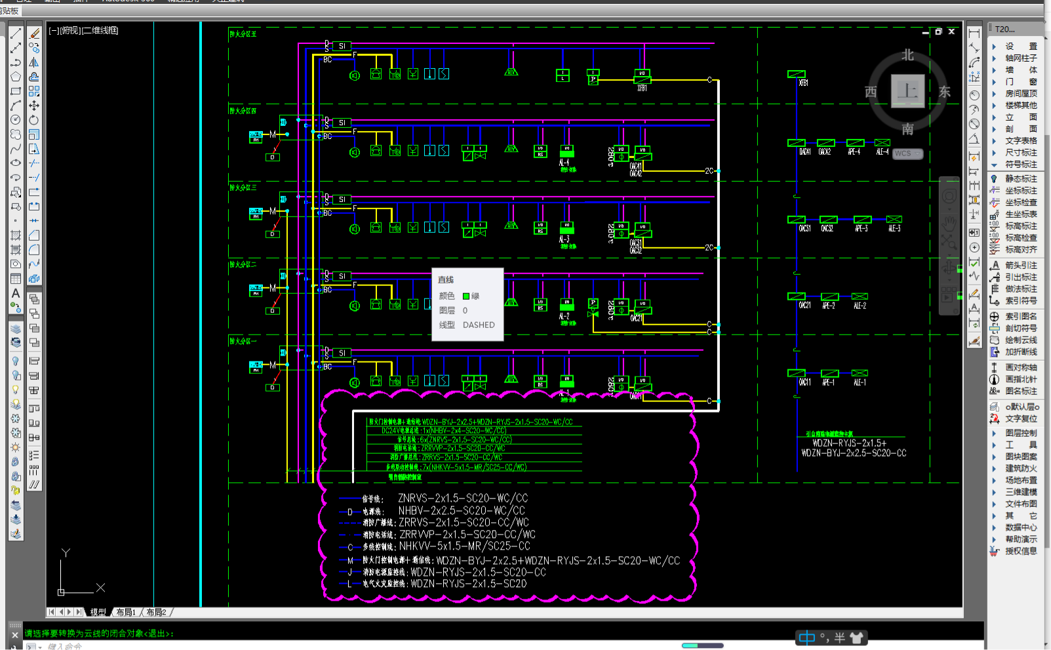Click 北 on the ViewCube compass
Image resolution: width=1051 pixels, height=650 pixels.
tap(907, 55)
